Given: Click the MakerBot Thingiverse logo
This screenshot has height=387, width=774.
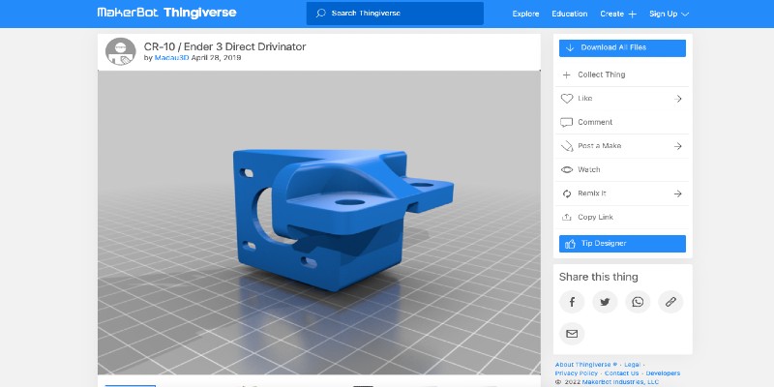Looking at the screenshot, I should (x=166, y=13).
